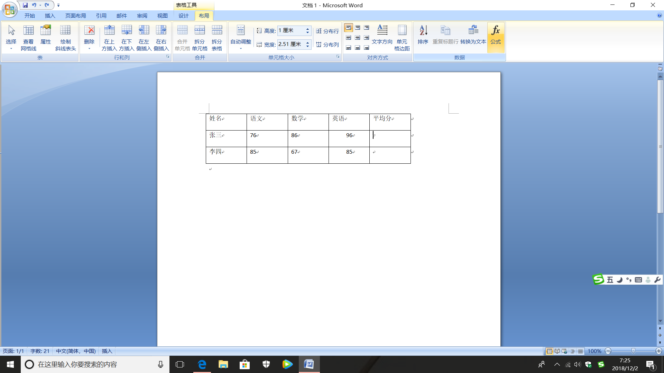The image size is (664, 373).
Task: Select the align bottom-right alignment button
Action: click(x=367, y=48)
